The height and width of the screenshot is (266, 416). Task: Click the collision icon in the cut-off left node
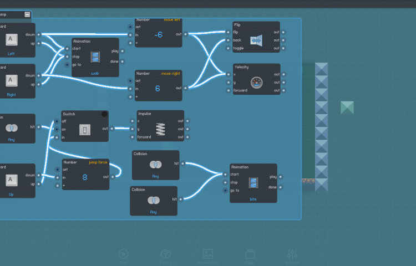point(12,128)
